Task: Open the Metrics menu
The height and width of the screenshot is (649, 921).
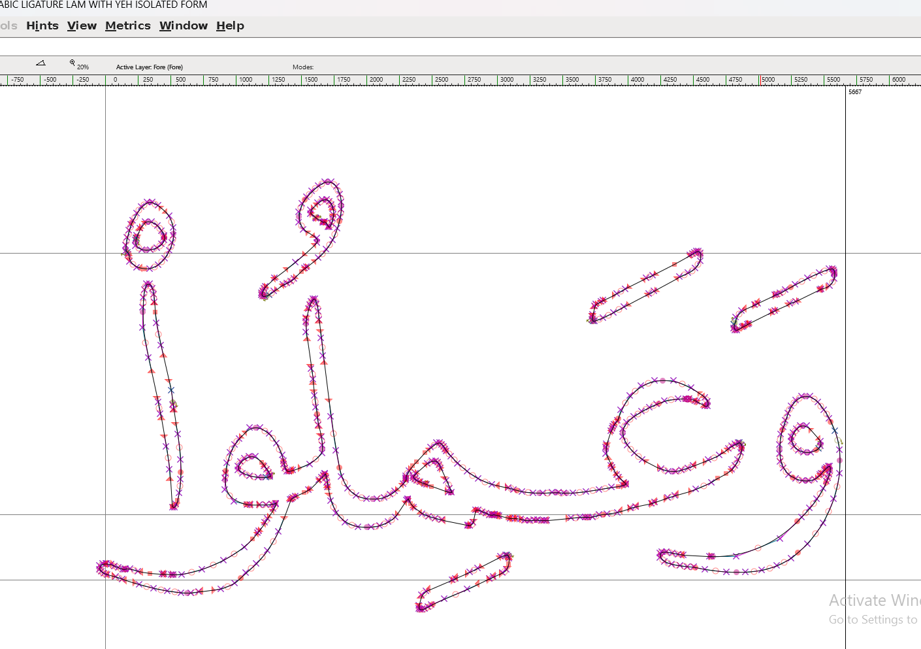Action: click(128, 26)
